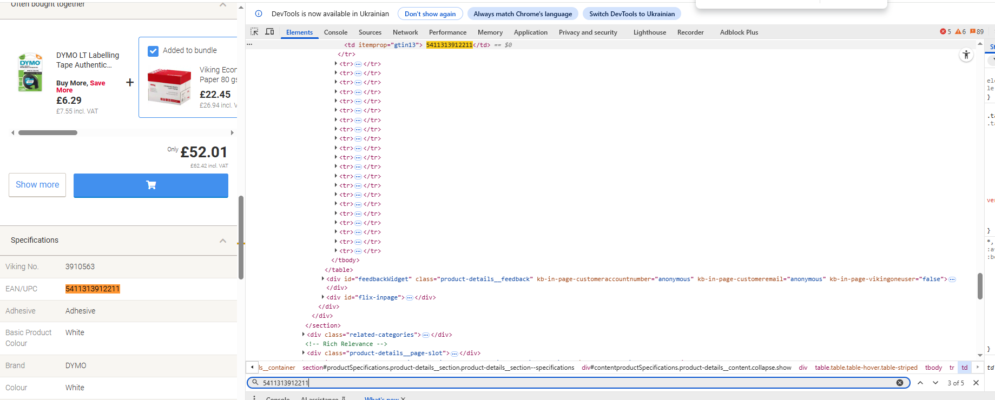Switch to the Performance tab
Viewport: 995px width, 400px height.
[447, 32]
